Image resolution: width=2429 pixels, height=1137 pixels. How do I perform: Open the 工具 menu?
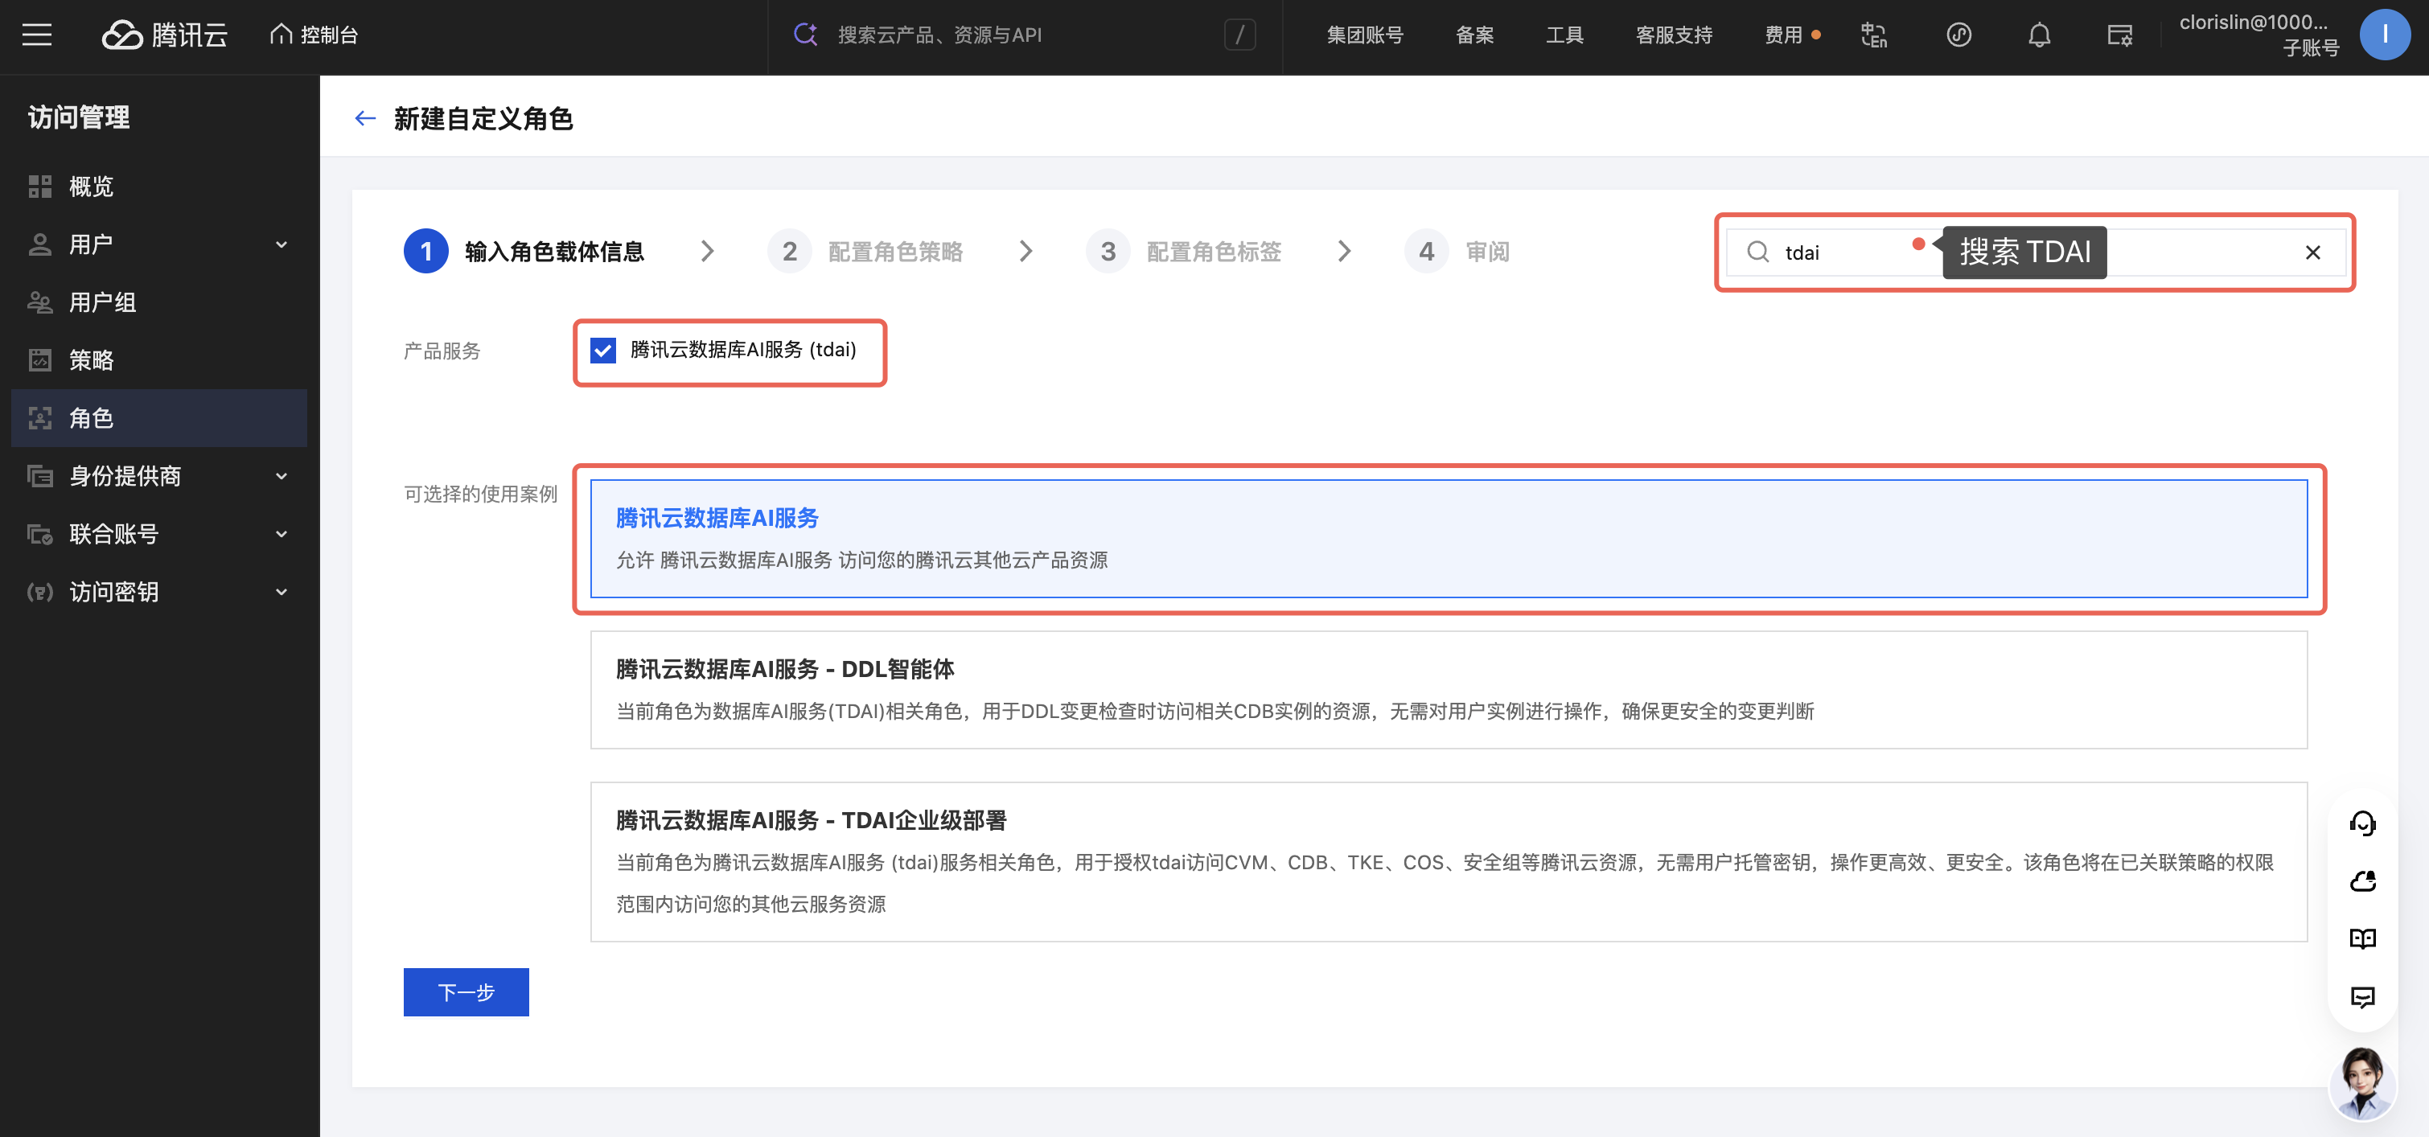click(x=1564, y=35)
